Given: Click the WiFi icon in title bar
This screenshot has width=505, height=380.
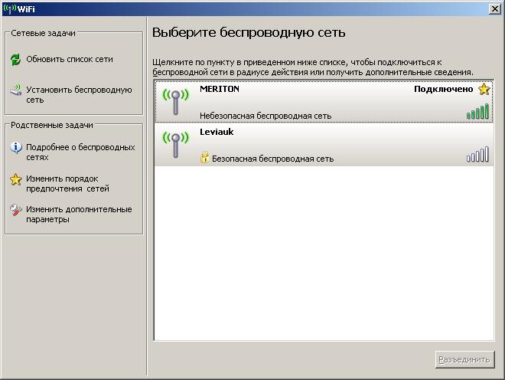Looking at the screenshot, I should [x=9, y=8].
